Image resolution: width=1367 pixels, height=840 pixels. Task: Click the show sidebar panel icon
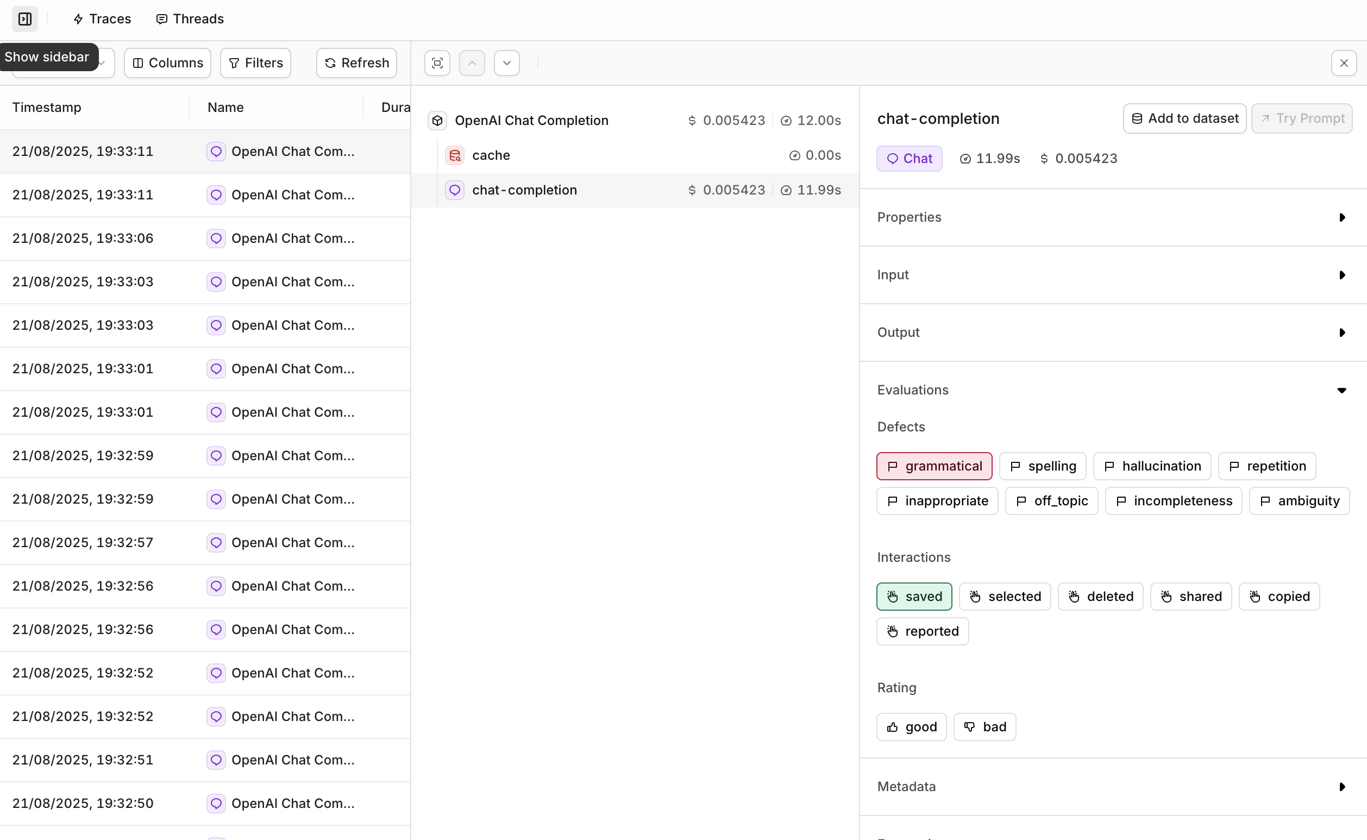point(25,19)
